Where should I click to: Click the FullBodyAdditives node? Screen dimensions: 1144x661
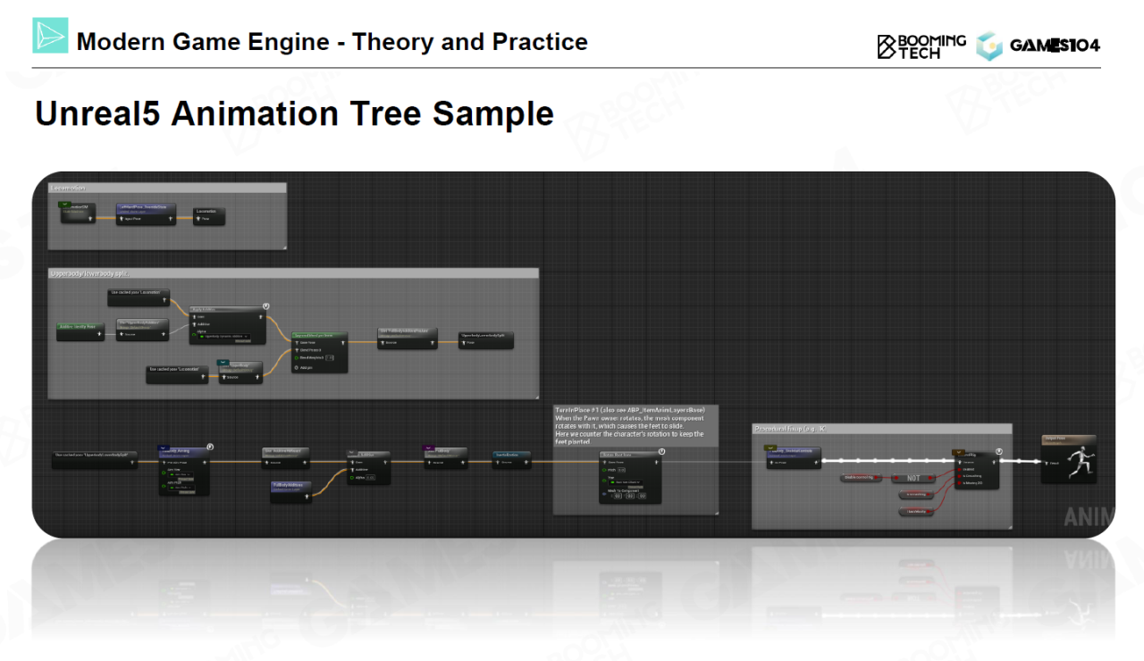point(290,488)
